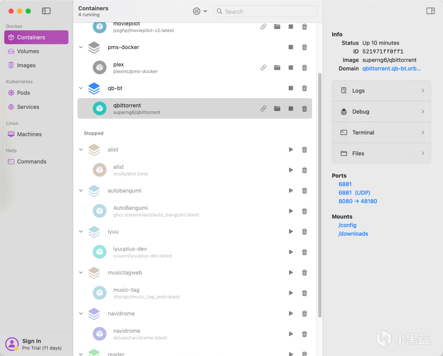Click the containers list scrollbar

click(320, 195)
